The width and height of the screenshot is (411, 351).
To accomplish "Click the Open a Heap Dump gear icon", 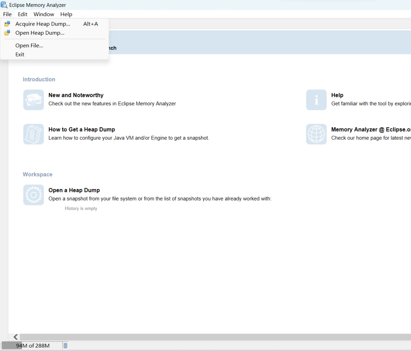I will pos(33,195).
